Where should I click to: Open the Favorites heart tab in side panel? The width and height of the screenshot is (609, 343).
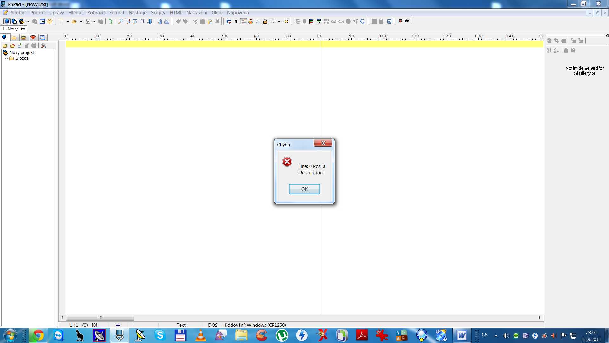33,37
